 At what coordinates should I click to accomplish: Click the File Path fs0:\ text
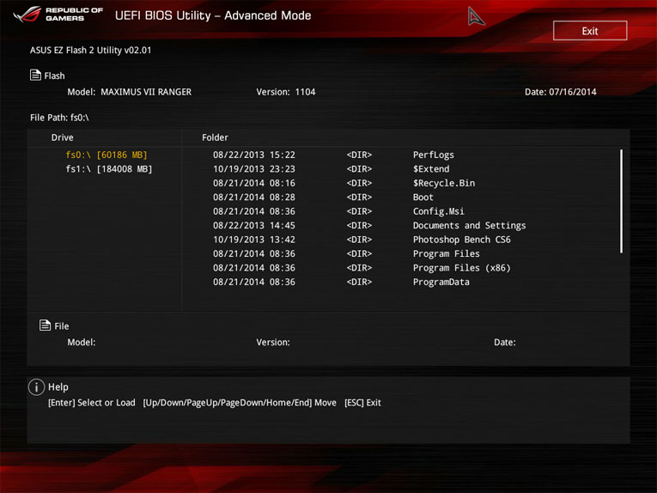(x=59, y=118)
